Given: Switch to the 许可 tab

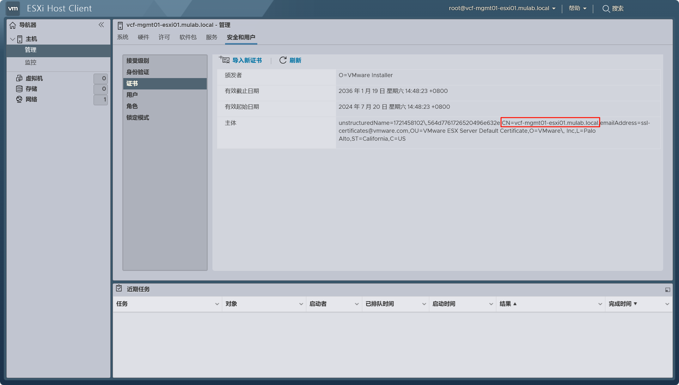Looking at the screenshot, I should coord(164,37).
